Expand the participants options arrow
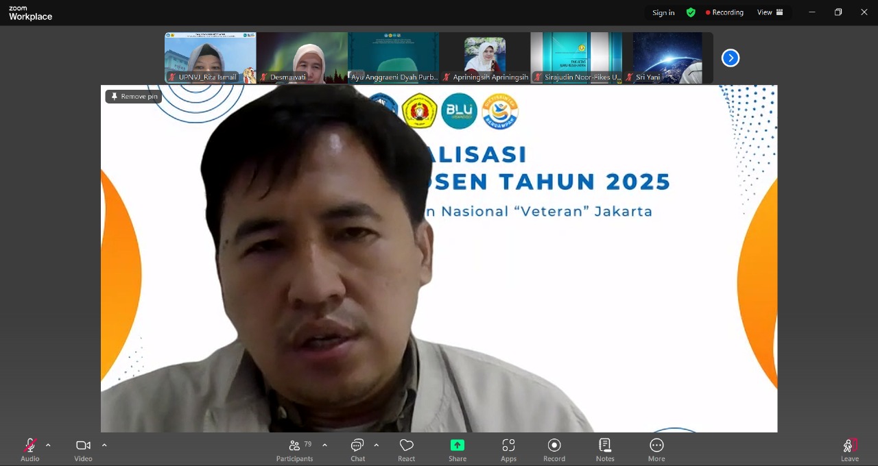 click(x=324, y=445)
